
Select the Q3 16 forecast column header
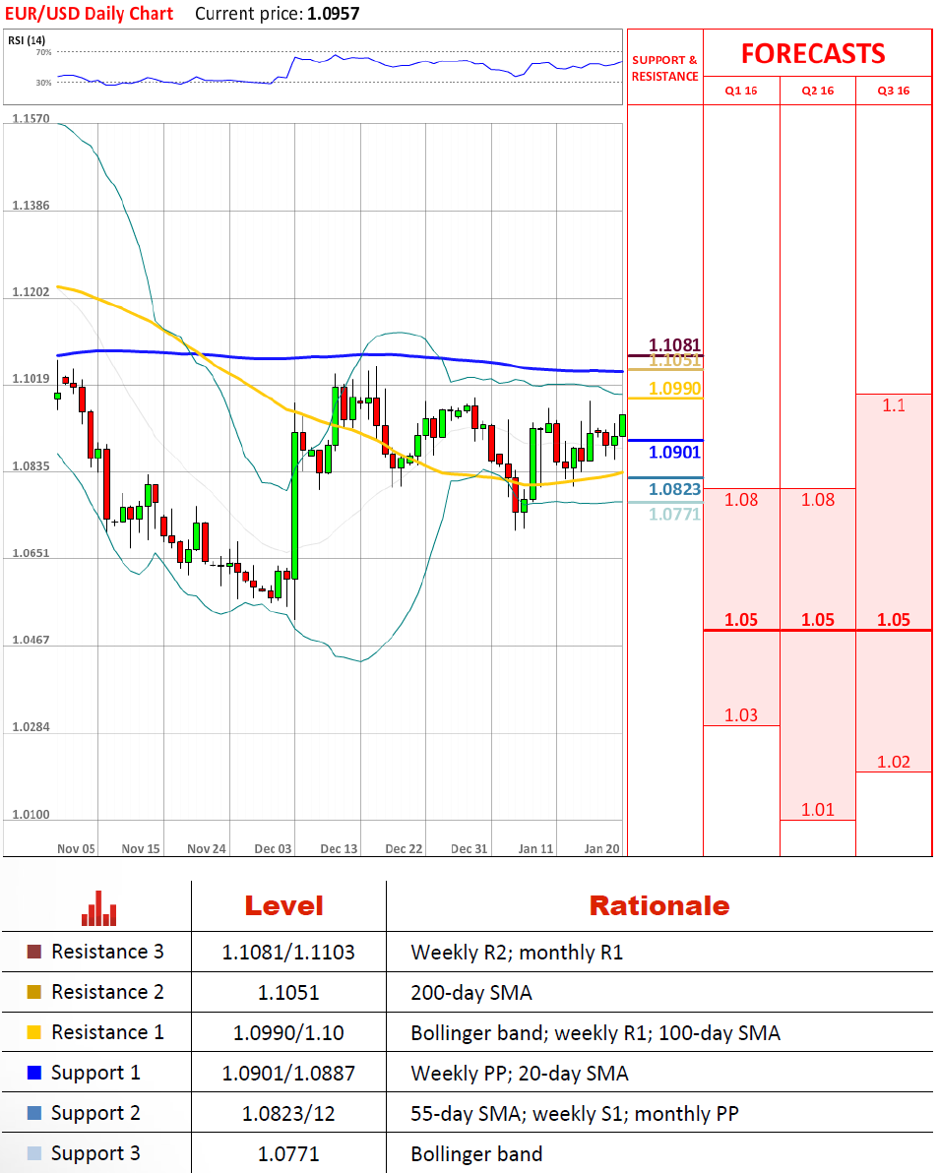coord(894,91)
